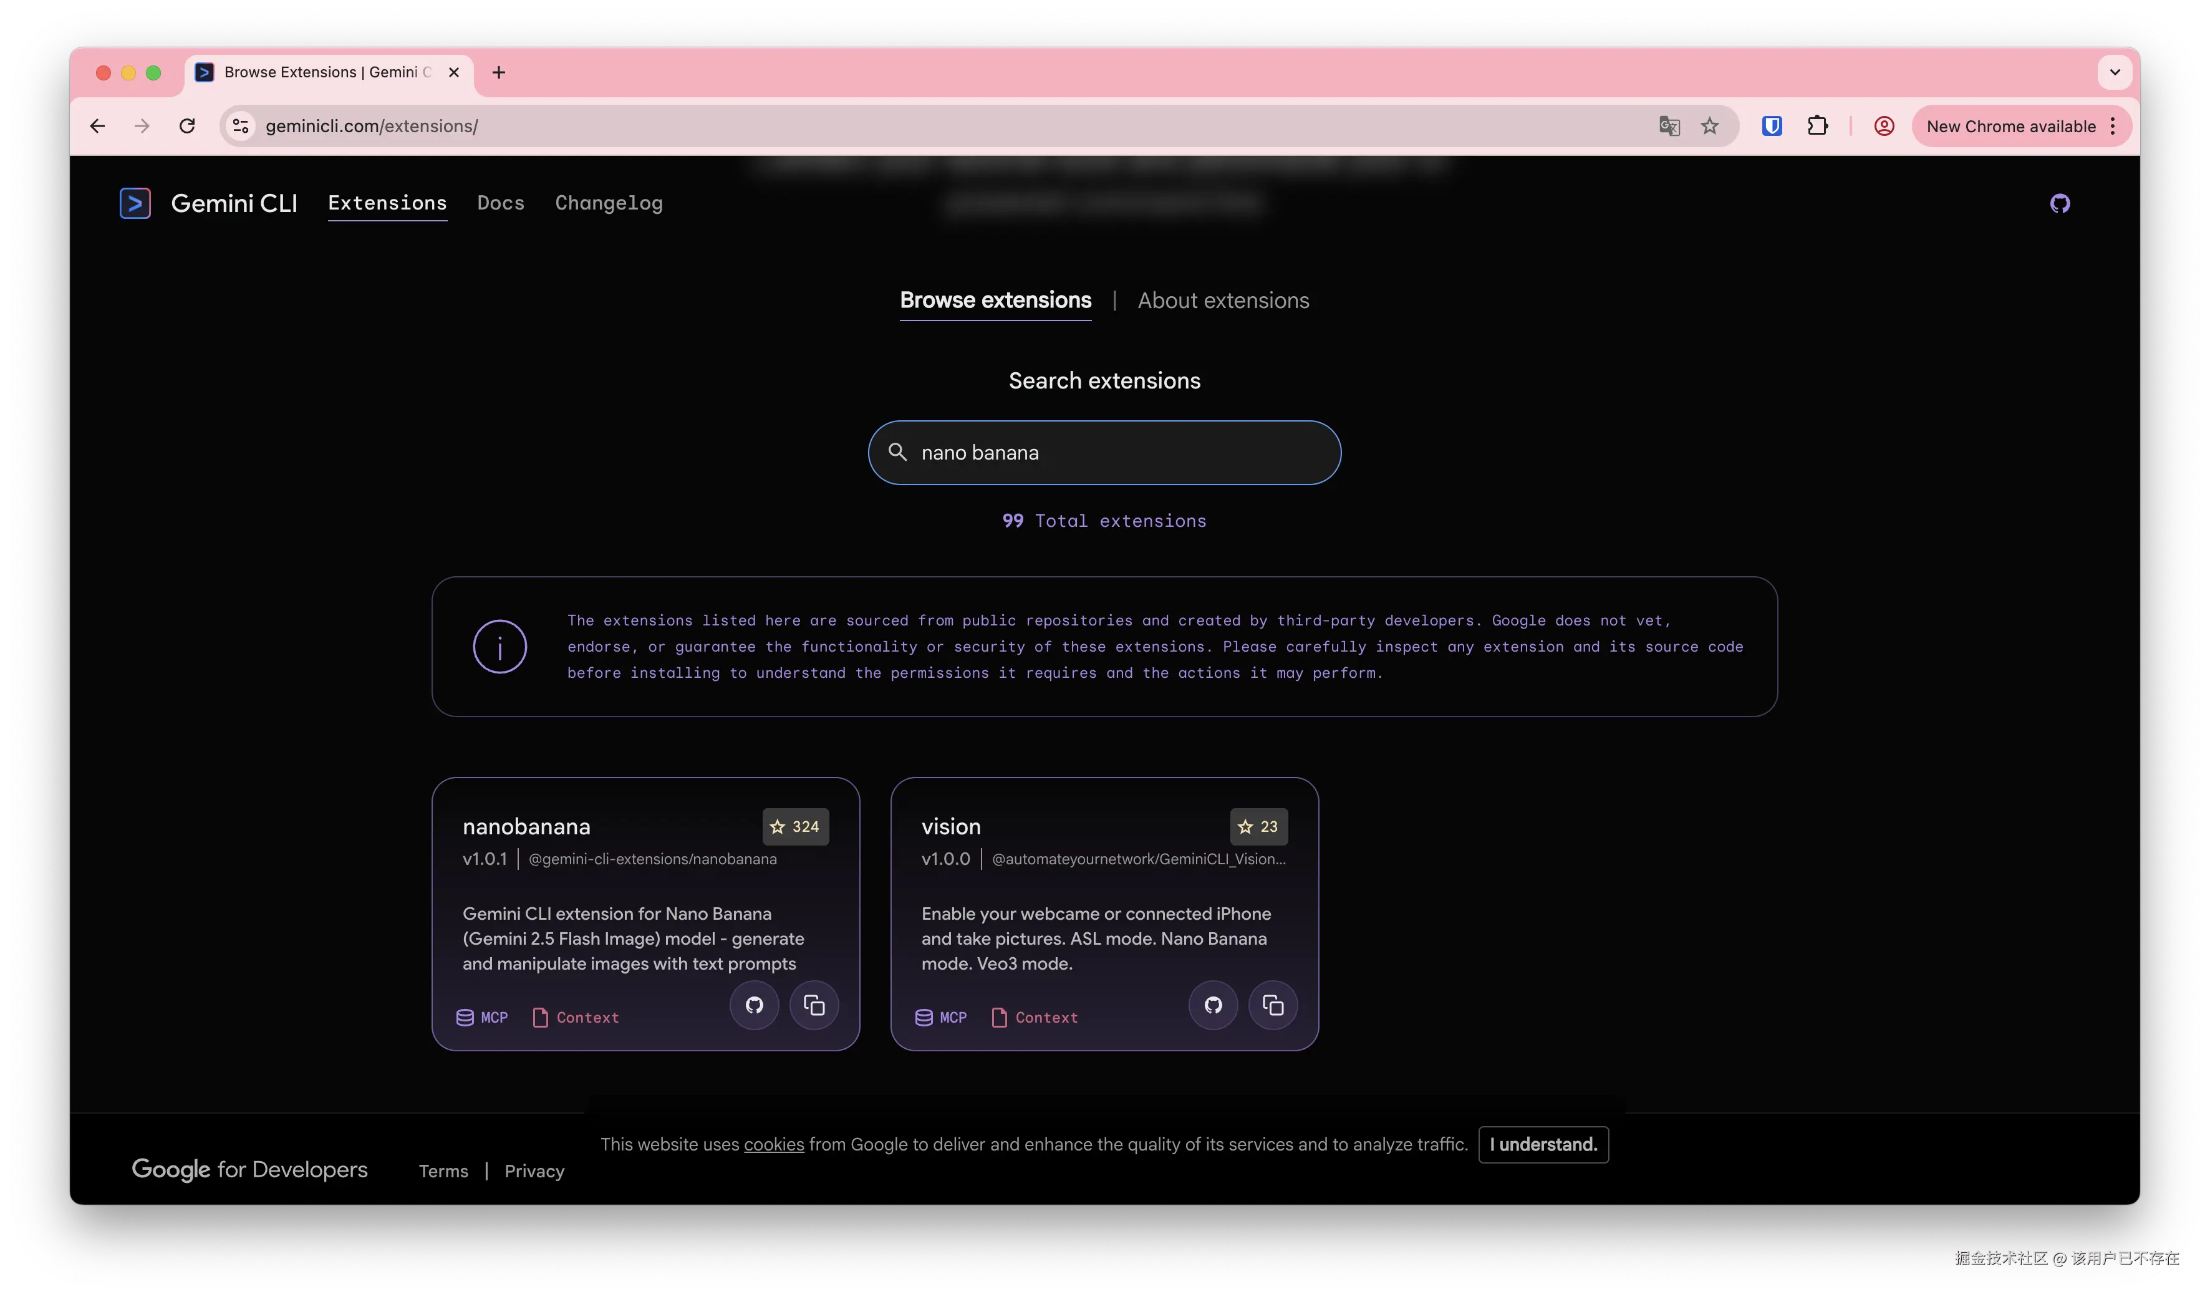Click the Google Translate icon in address bar
2210x1297 pixels.
[1669, 127]
